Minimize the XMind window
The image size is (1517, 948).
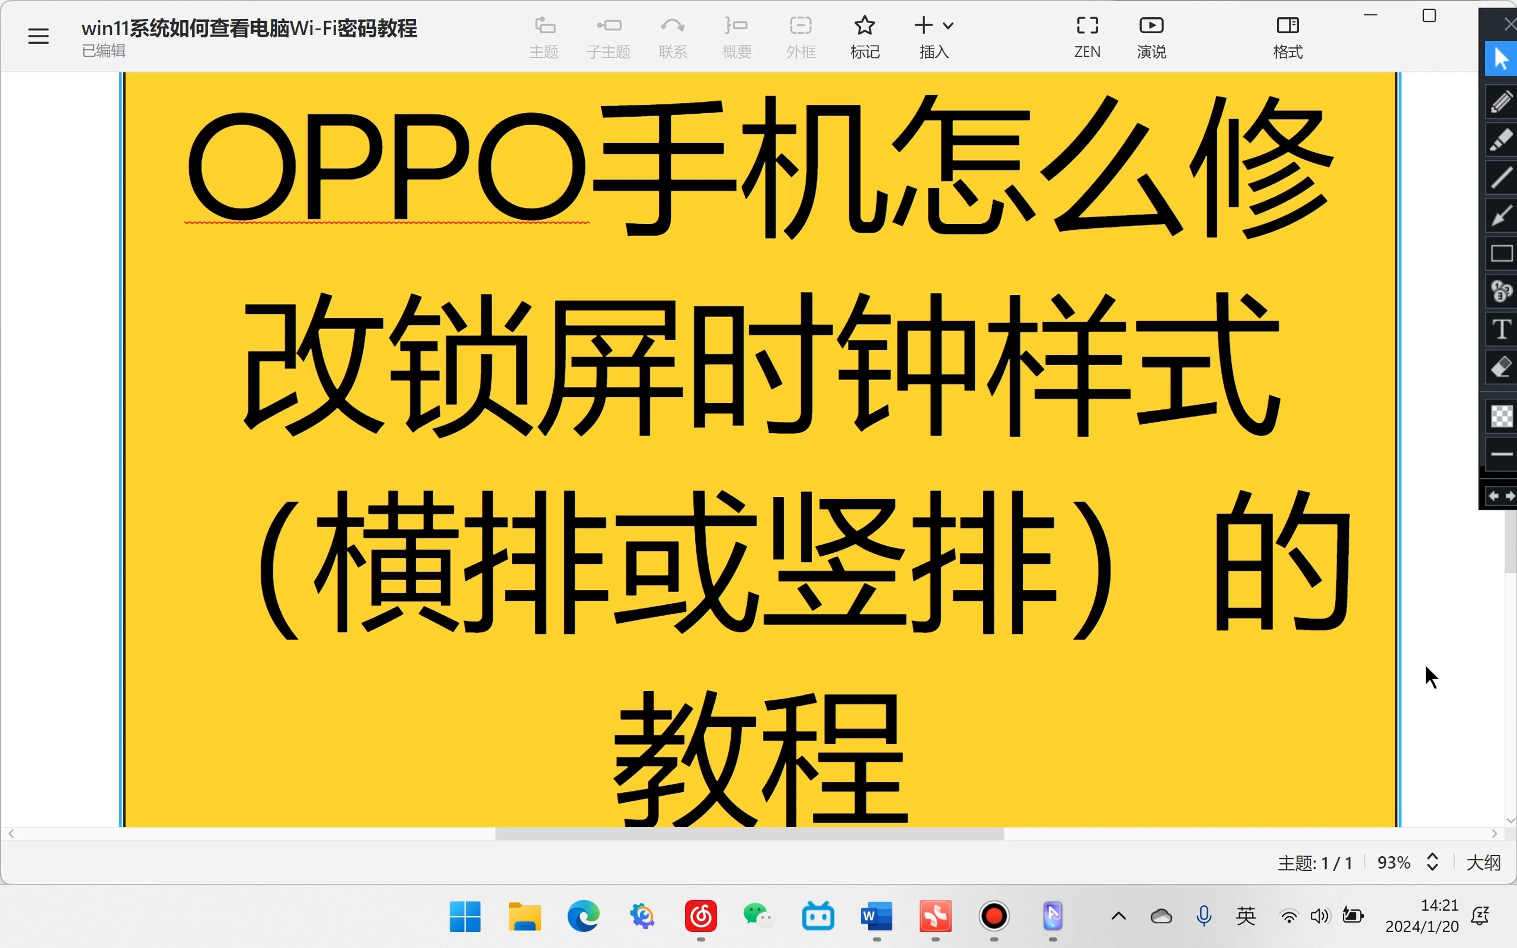pos(1371,15)
